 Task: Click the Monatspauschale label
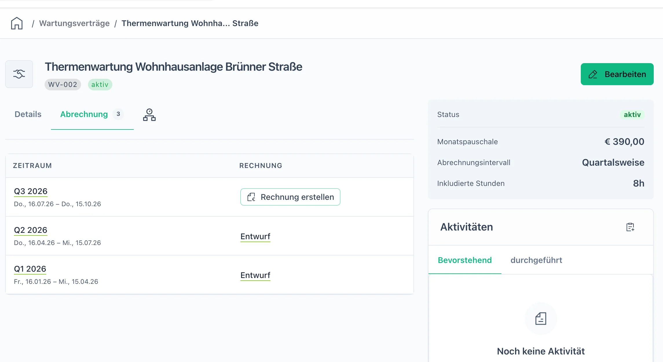click(x=468, y=142)
